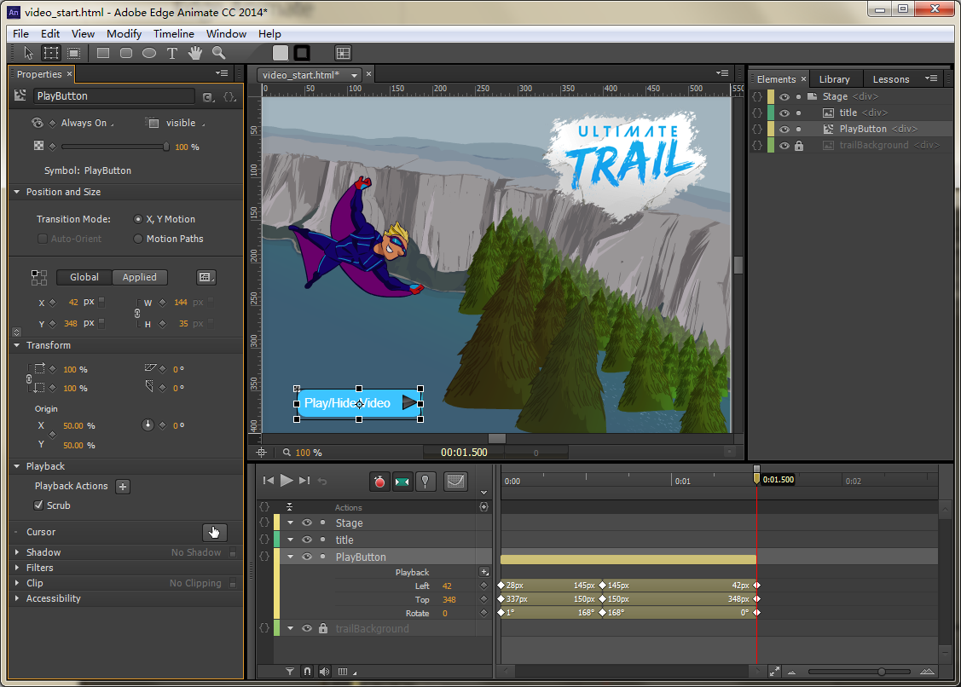Expand the Clip section

point(16,583)
